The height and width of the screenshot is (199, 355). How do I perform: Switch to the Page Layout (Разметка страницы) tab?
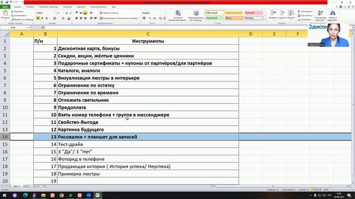click(48, 7)
